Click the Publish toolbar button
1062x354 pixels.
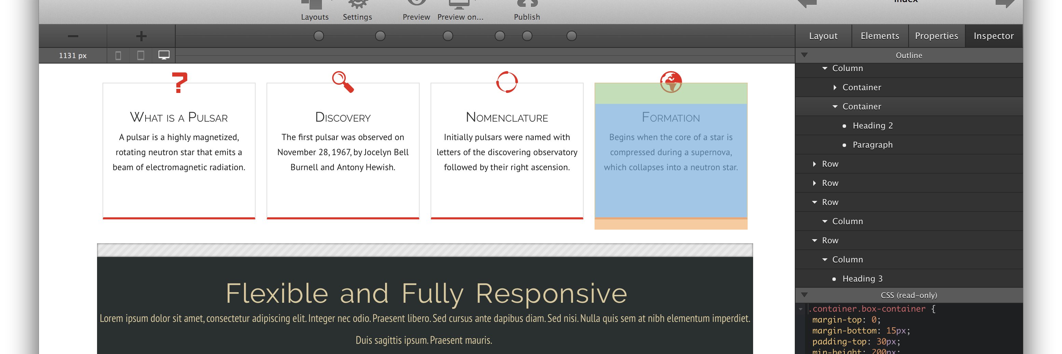click(x=527, y=11)
